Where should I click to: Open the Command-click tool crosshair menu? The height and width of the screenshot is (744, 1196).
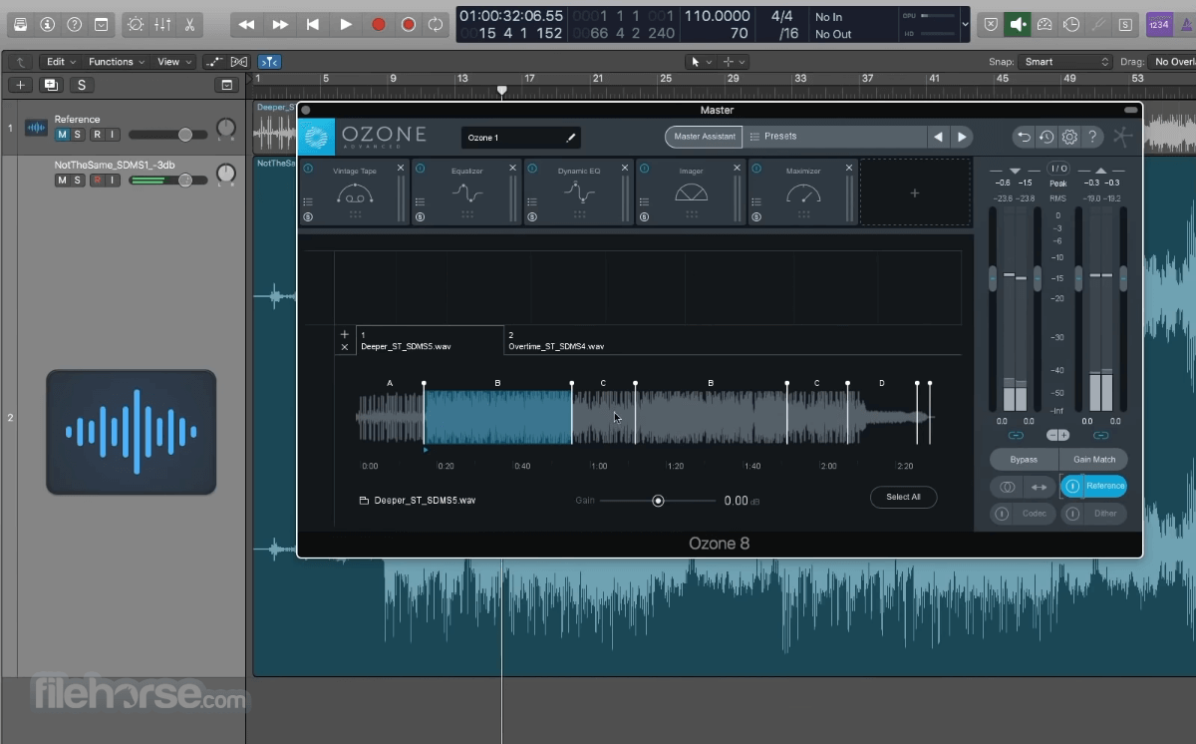tap(733, 62)
